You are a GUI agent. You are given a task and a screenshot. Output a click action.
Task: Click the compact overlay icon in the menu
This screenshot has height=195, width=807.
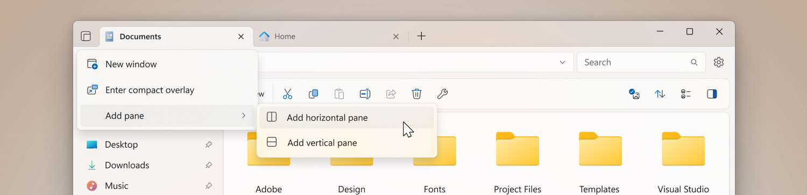pos(93,90)
